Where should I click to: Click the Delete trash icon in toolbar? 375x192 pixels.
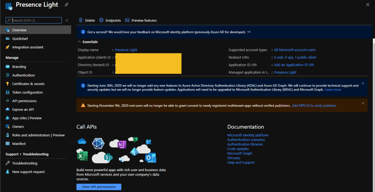pos(81,21)
